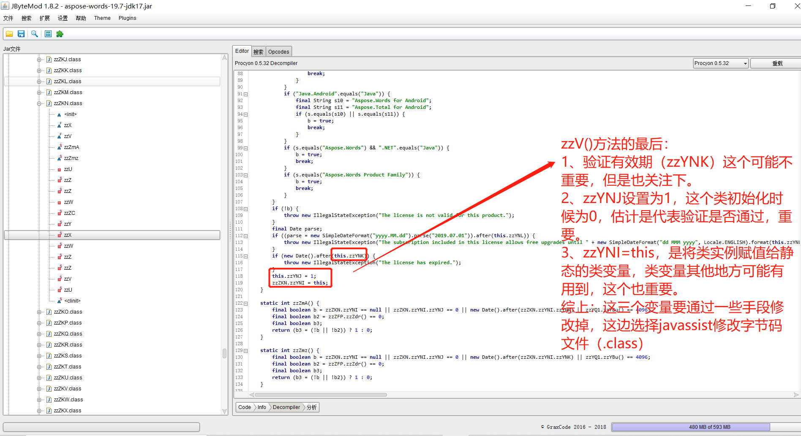Toggle code fold marker at line 122

coord(246,303)
